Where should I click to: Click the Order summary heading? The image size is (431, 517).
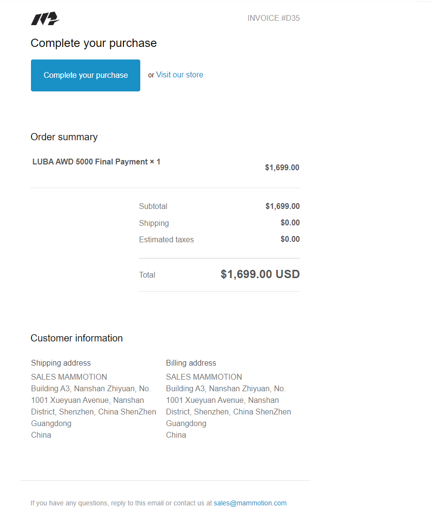pos(64,137)
